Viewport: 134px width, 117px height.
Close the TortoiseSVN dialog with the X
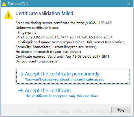click(x=129, y=4)
